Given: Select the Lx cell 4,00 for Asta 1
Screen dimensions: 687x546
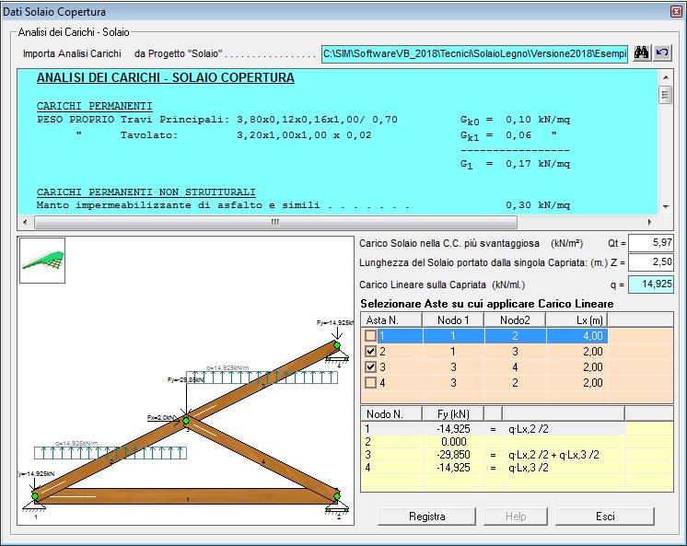Looking at the screenshot, I should coord(576,336).
